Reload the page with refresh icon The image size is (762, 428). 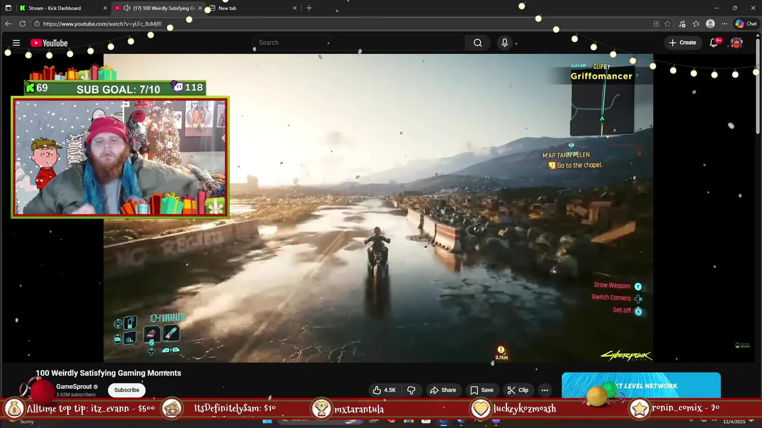pyautogui.click(x=23, y=24)
